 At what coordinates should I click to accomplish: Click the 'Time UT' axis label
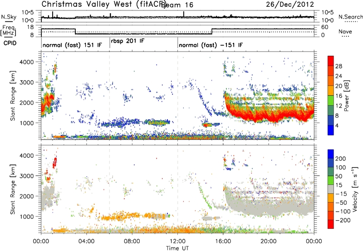[177, 248]
